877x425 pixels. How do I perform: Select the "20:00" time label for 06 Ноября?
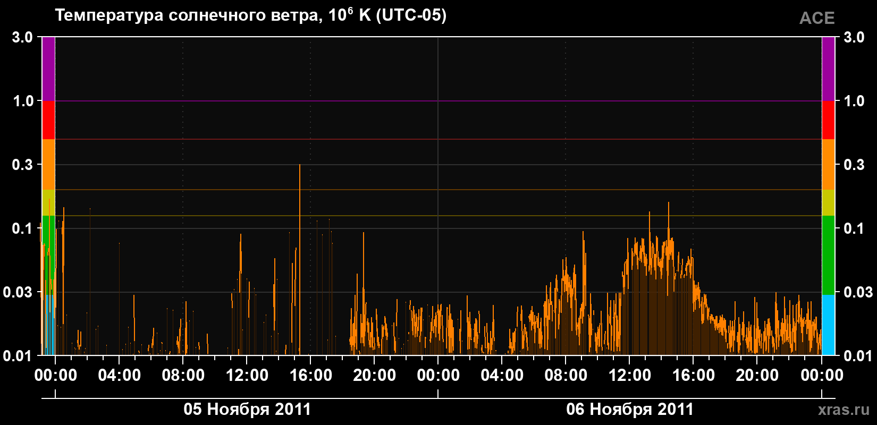coord(757,376)
